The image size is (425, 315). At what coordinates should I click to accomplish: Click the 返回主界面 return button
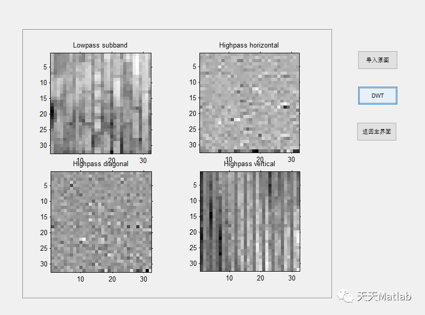[376, 132]
